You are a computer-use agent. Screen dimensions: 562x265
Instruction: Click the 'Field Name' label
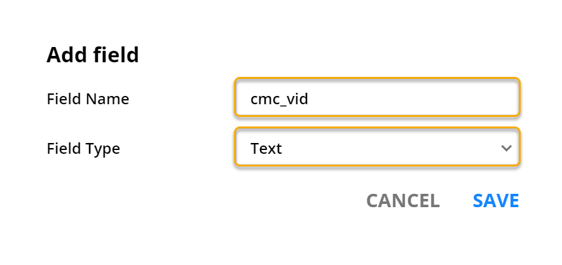[x=88, y=99]
